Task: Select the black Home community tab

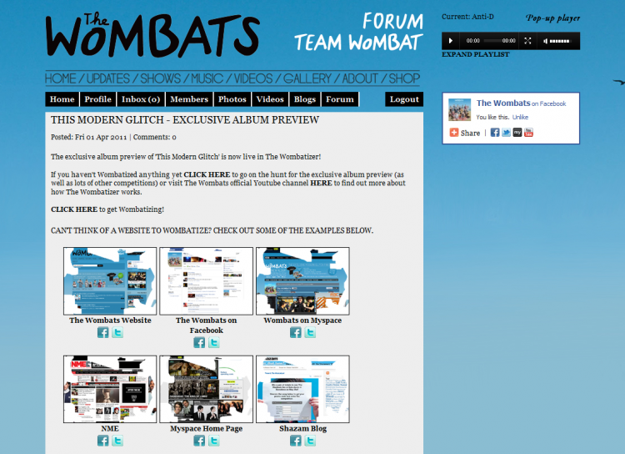Action: pos(62,99)
